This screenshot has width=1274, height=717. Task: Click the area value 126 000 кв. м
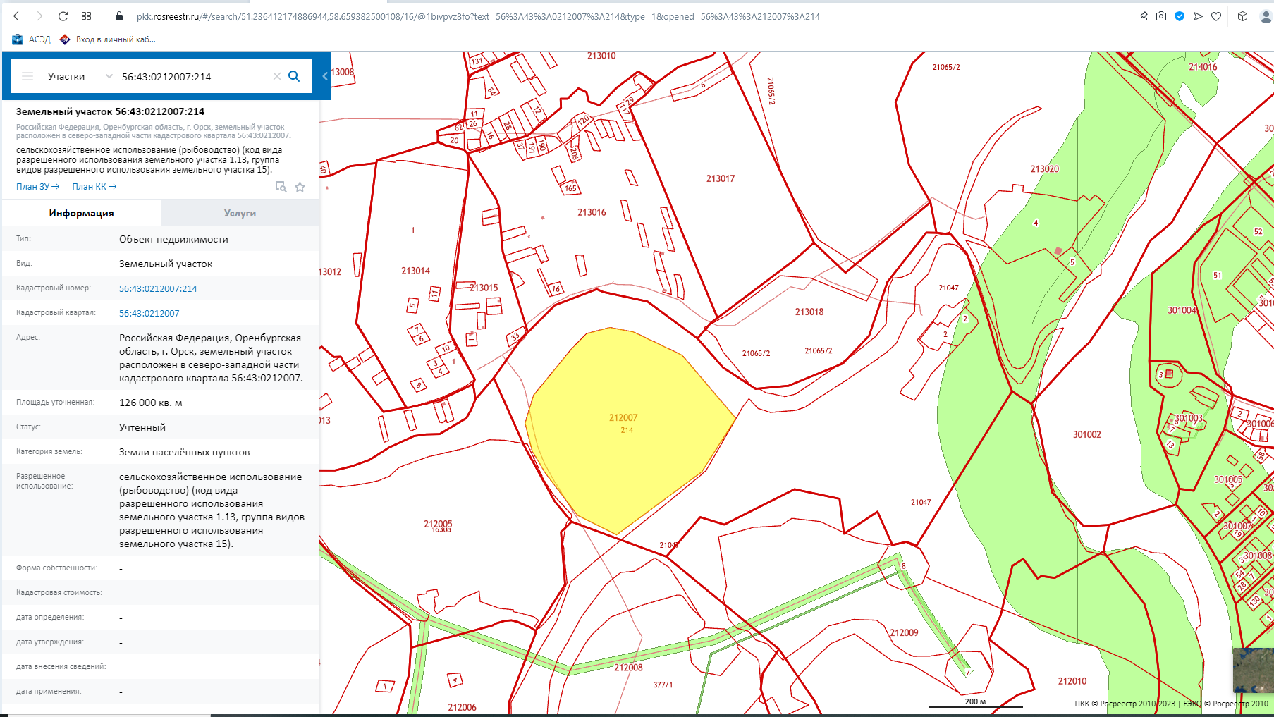tap(150, 403)
